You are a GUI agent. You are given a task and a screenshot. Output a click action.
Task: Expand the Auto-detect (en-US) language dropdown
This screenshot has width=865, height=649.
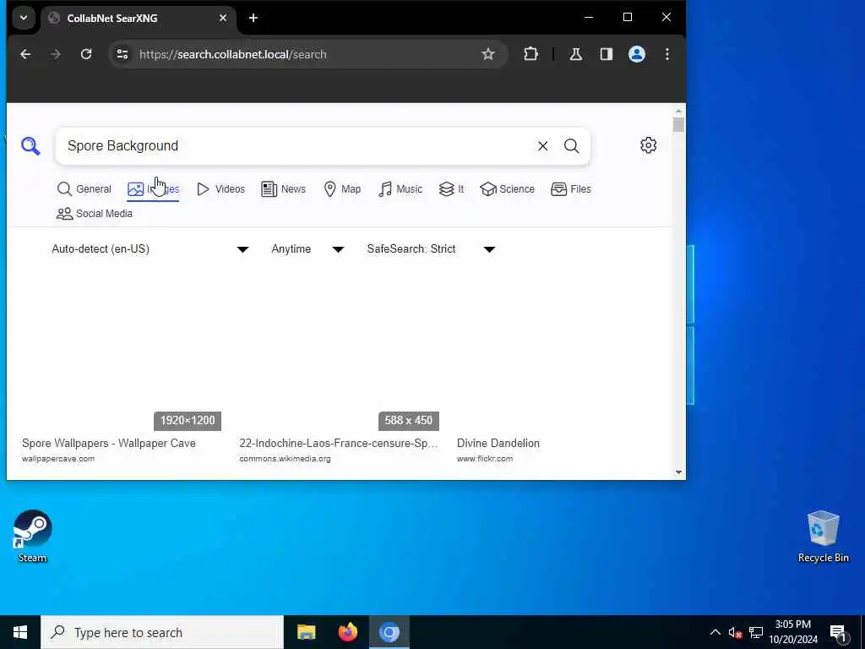(x=150, y=249)
